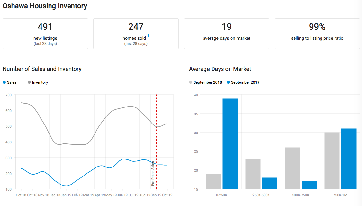Hide the September 2018 legend series
Image resolution: width=362 pixels, height=206 pixels.
pos(205,82)
